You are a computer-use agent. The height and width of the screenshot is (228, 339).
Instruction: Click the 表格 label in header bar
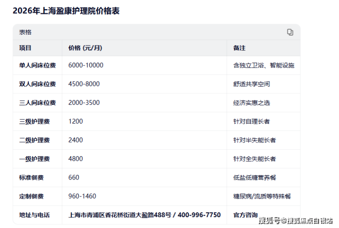coord(25,32)
